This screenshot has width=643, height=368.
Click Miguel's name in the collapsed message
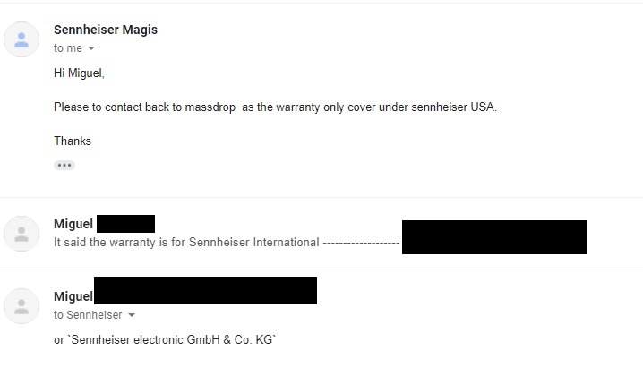[73, 224]
